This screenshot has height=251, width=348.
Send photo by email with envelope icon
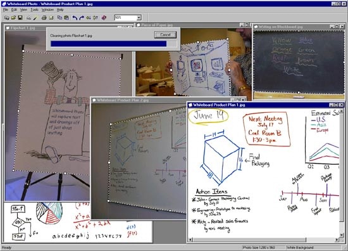coord(51,18)
